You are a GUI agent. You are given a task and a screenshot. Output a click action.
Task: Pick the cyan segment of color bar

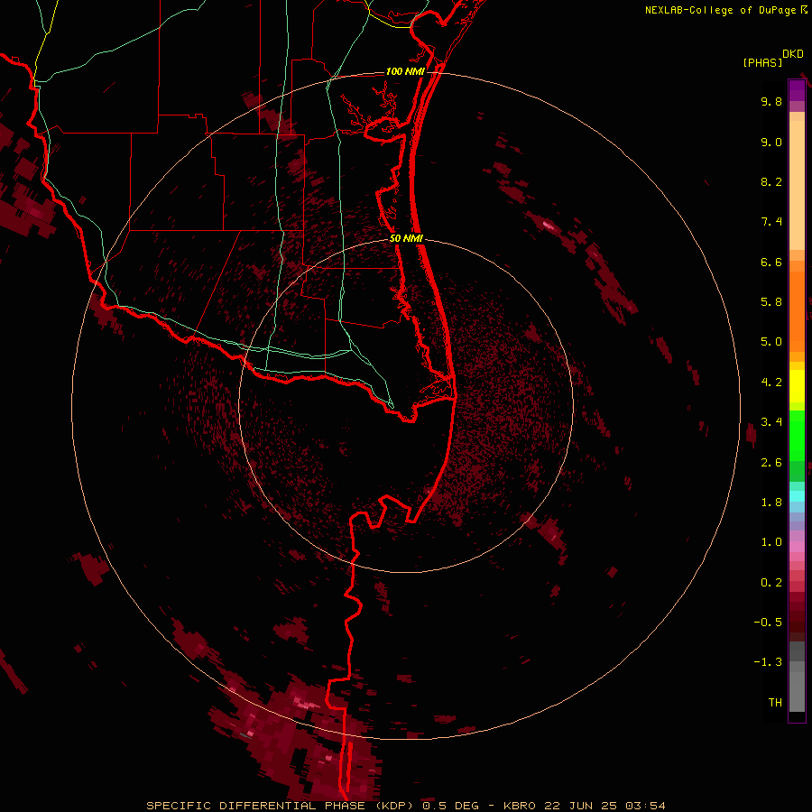click(x=797, y=496)
